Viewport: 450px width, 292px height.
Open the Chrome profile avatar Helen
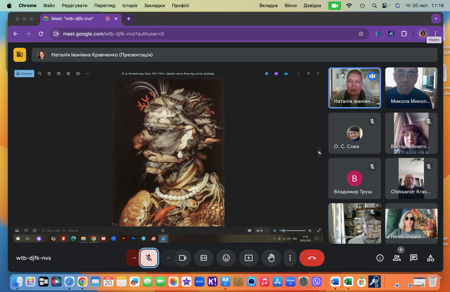pyautogui.click(x=423, y=34)
